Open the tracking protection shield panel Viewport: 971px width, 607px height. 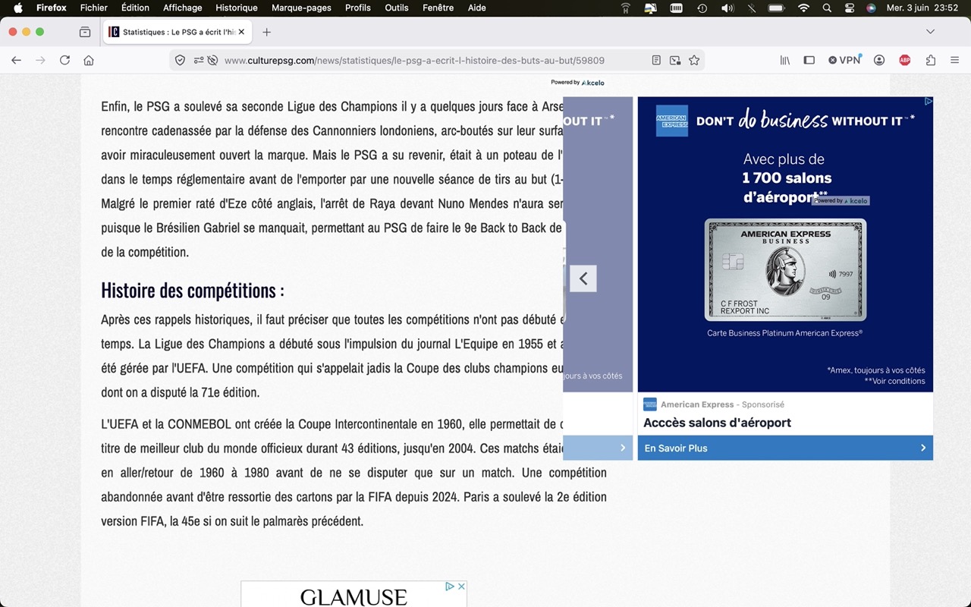click(x=180, y=61)
